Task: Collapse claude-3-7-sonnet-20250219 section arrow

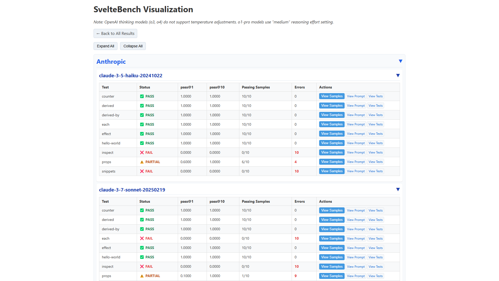Action: click(398, 189)
